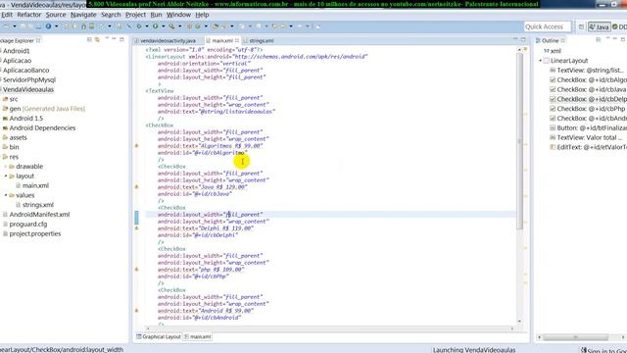Click the padlock toolbar icon
This screenshot has height=353, width=627.
tap(83, 26)
